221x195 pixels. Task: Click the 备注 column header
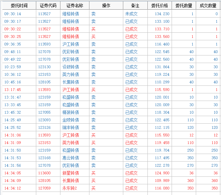pyautogui.click(x=135, y=6)
